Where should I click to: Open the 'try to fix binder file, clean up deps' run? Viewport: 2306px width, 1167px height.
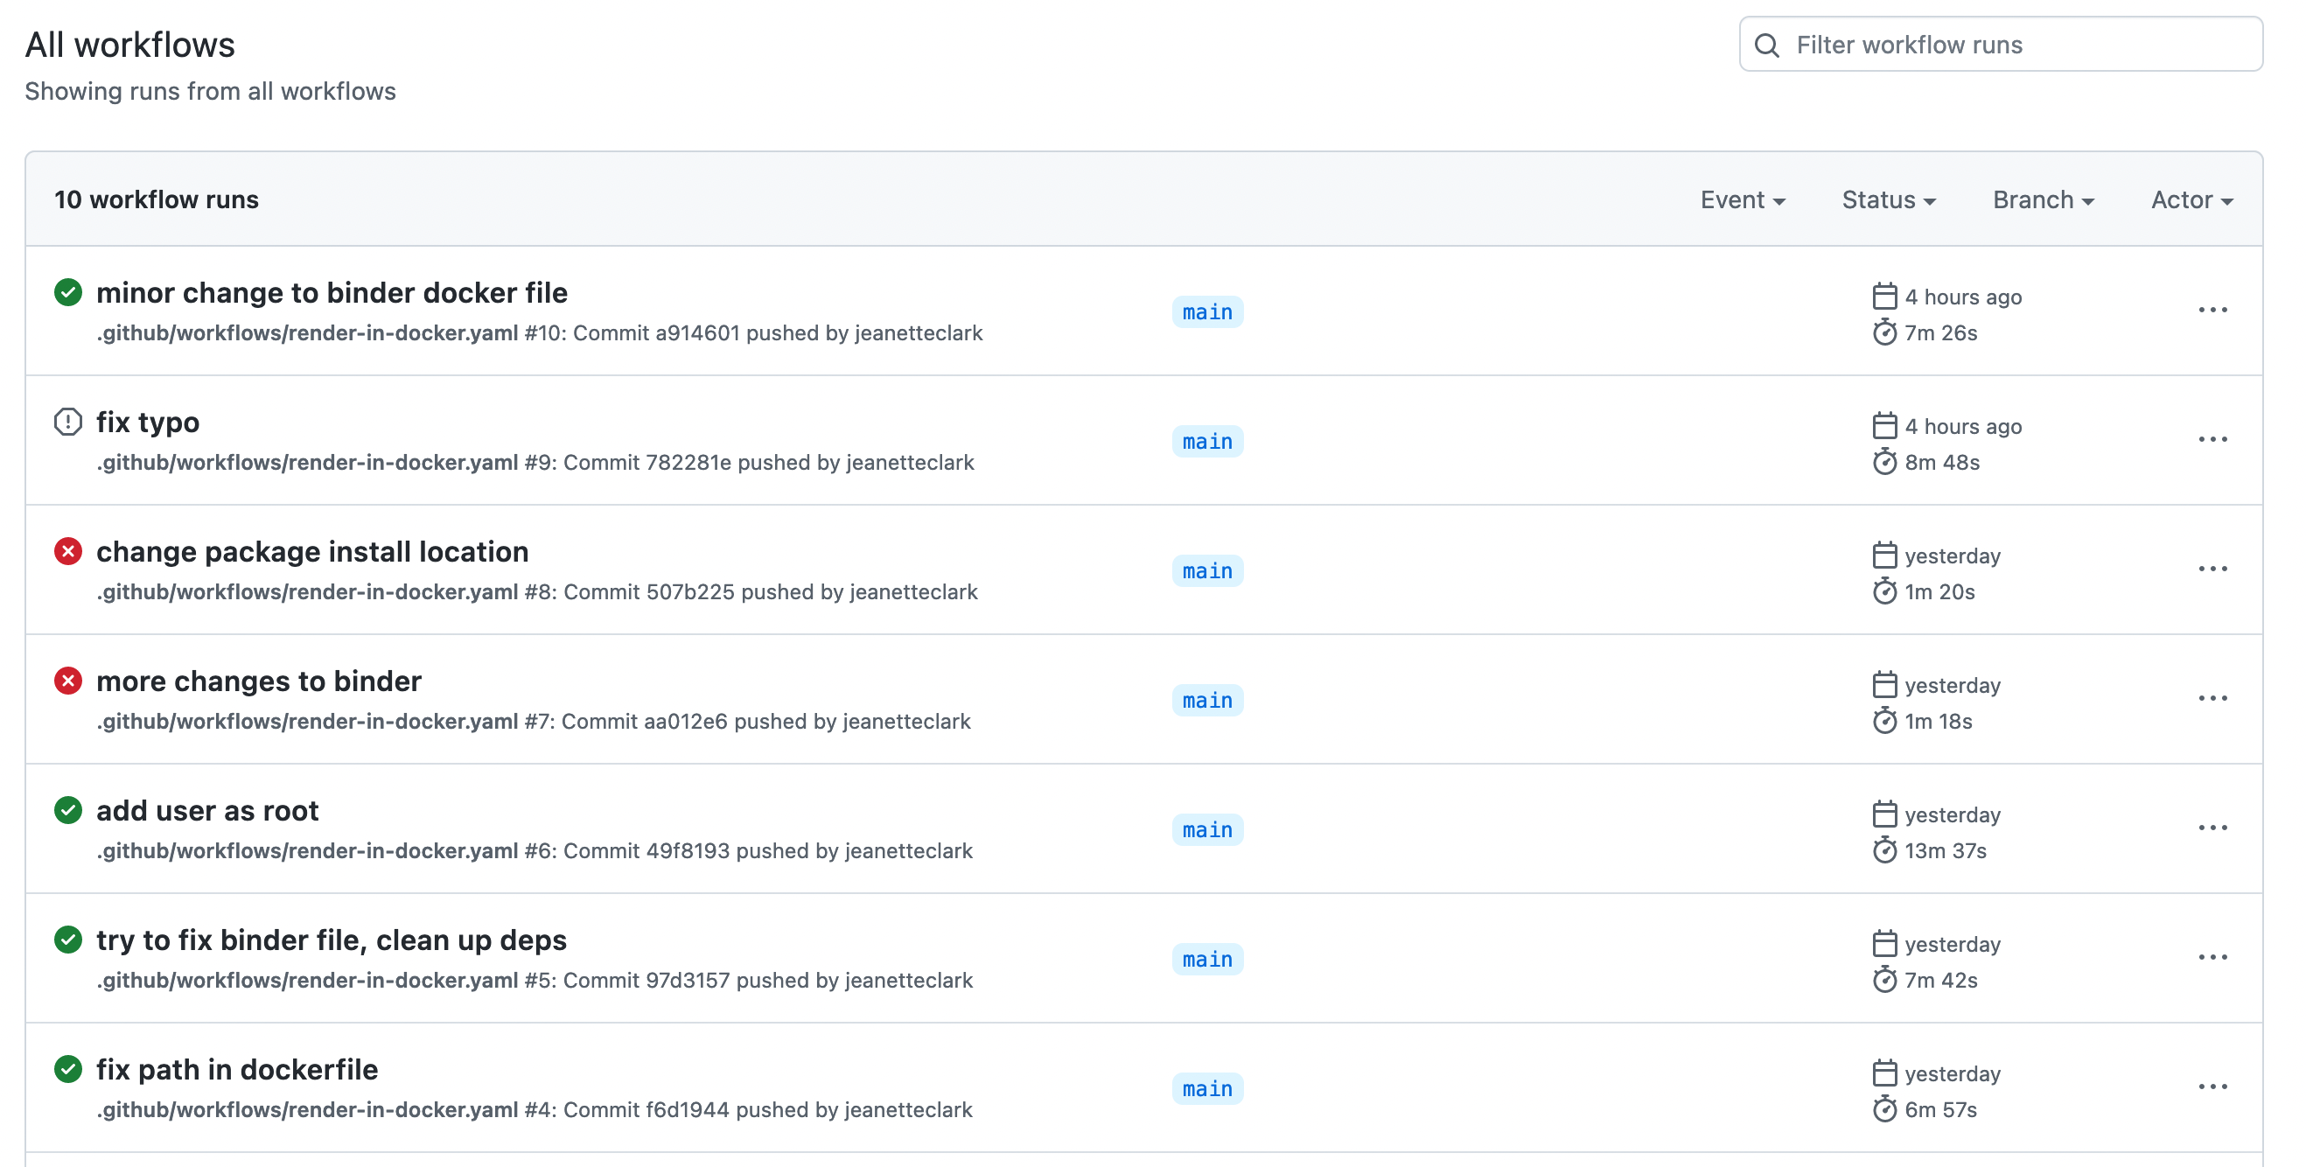(332, 940)
